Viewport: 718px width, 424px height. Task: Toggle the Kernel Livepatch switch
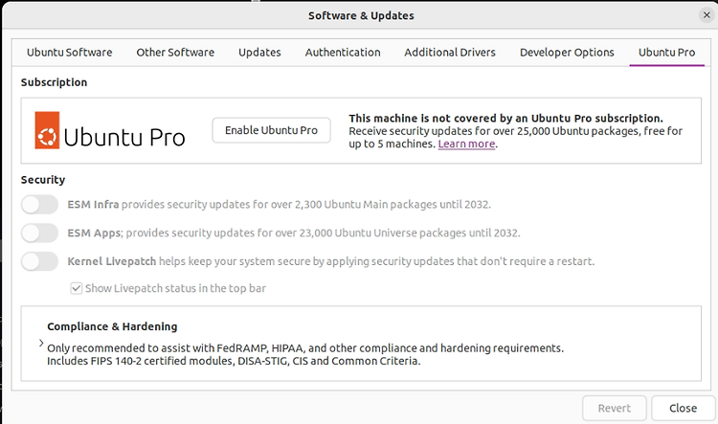click(x=40, y=261)
